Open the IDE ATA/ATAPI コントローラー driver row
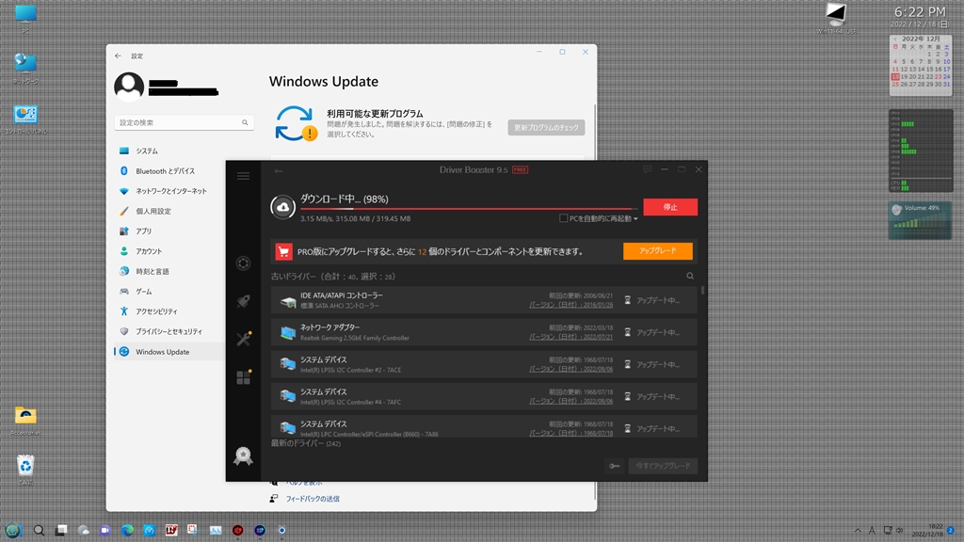Screen dimensions: 964x542 coord(484,300)
